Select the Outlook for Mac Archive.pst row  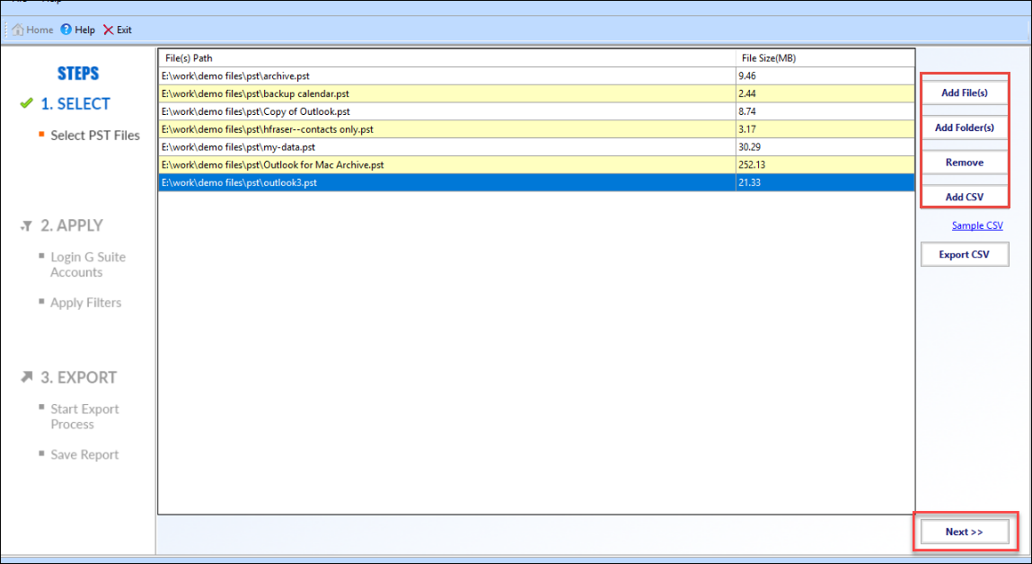tap(536, 164)
